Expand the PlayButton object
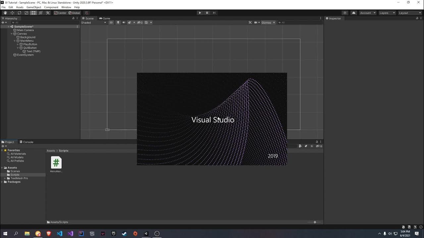 coord(18,44)
